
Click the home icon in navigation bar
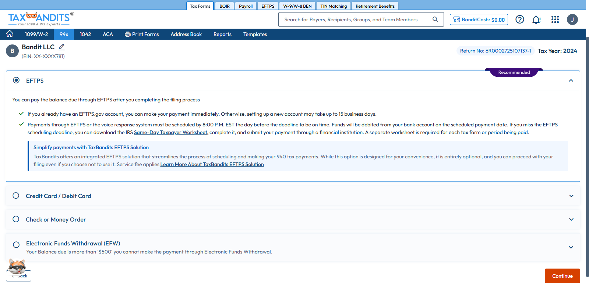pyautogui.click(x=10, y=34)
